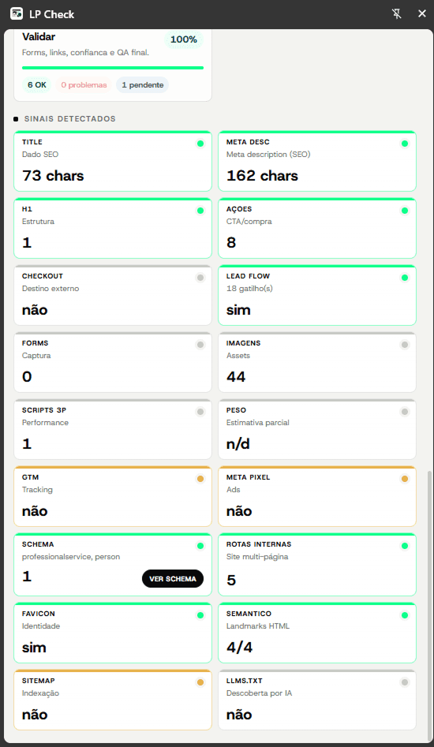Click the gray status dot on SCRIPTS 3P card
Image resolution: width=434 pixels, height=747 pixels.
point(200,412)
